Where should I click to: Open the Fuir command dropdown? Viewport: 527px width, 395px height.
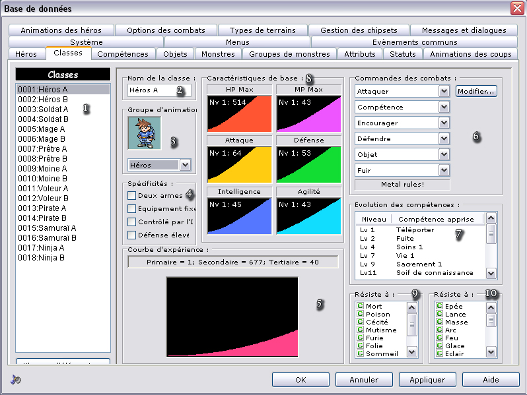pyautogui.click(x=444, y=170)
